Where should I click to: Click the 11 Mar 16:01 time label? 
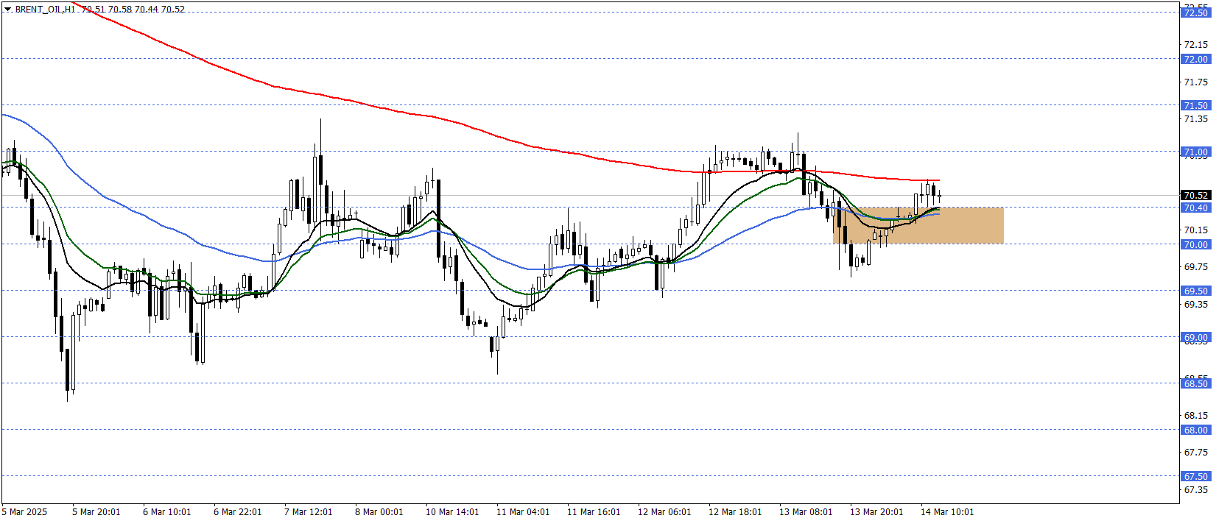tap(594, 512)
